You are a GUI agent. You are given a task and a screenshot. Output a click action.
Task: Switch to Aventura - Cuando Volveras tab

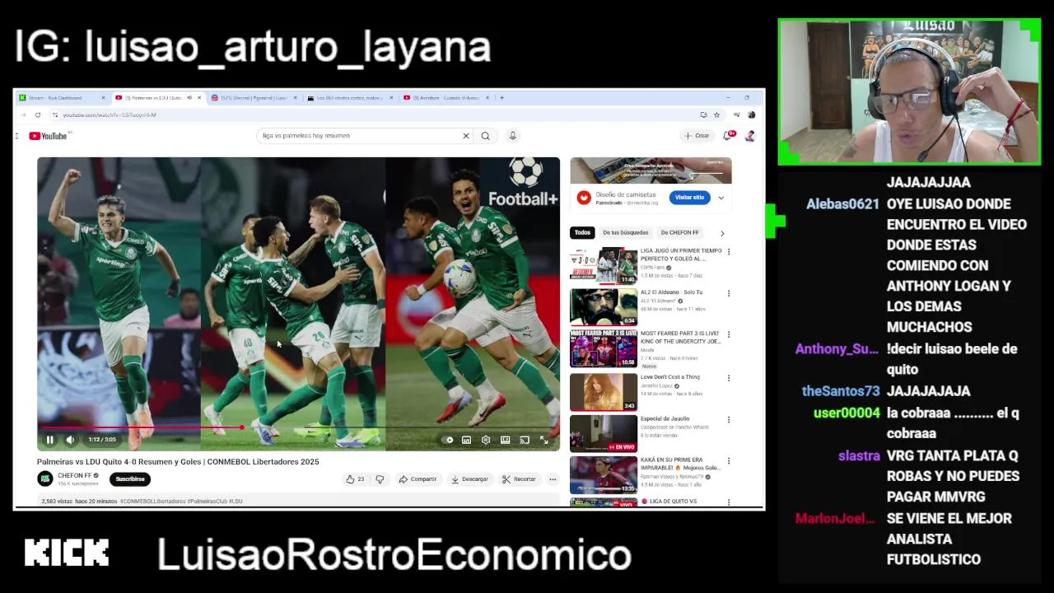[x=445, y=98]
